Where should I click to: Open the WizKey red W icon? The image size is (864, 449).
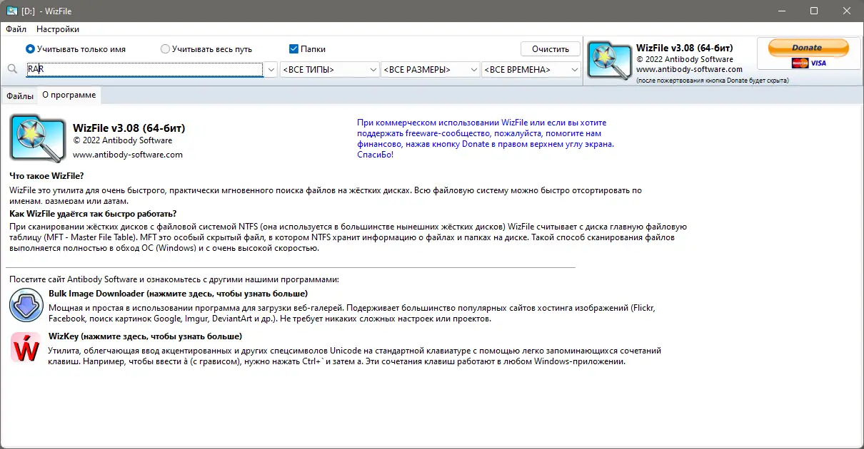[x=26, y=348]
